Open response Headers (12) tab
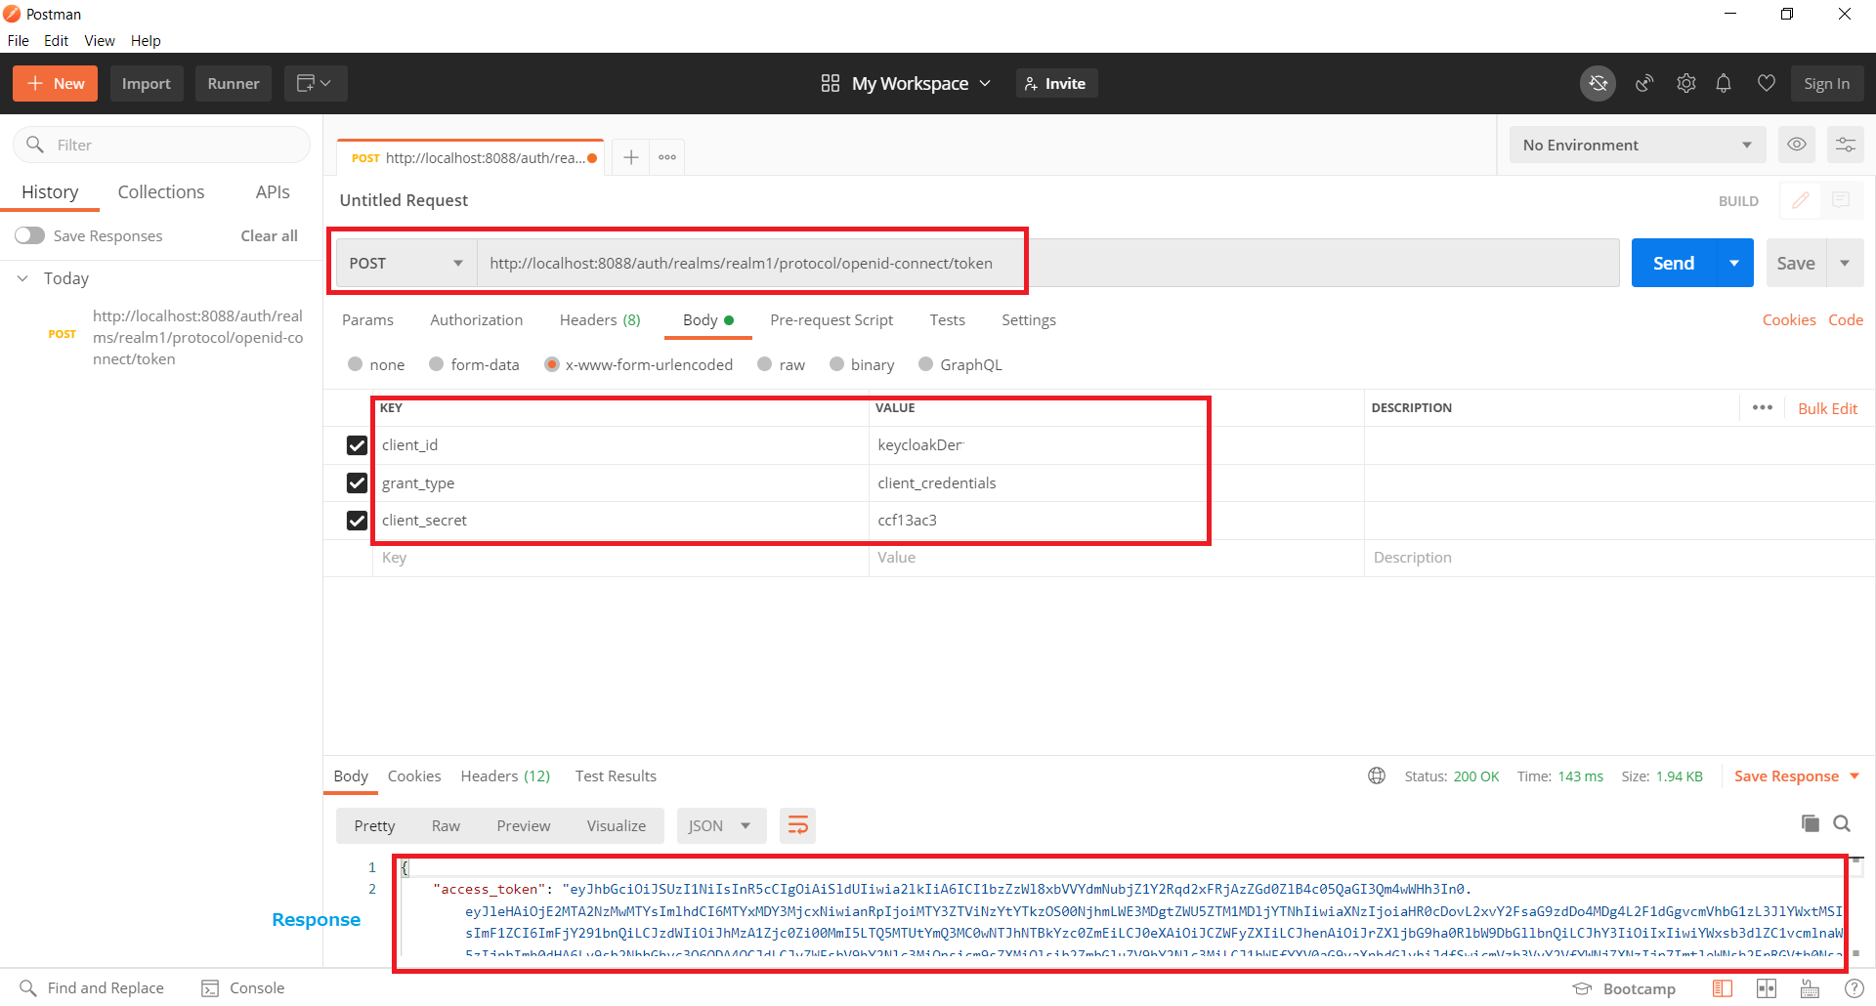 [505, 776]
